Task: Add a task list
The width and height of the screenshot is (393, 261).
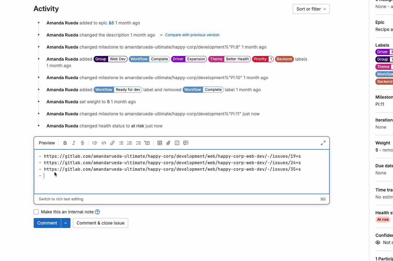Action: point(138,143)
